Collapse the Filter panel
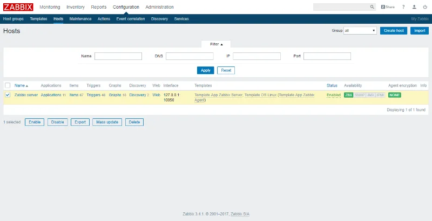Image resolution: width=432 pixels, height=221 pixels. pos(217,44)
